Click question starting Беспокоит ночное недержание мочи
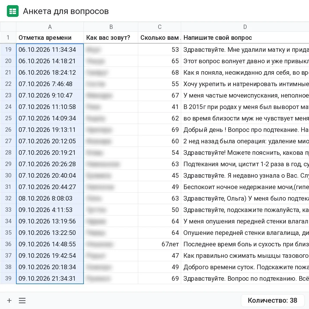 click(x=245, y=187)
